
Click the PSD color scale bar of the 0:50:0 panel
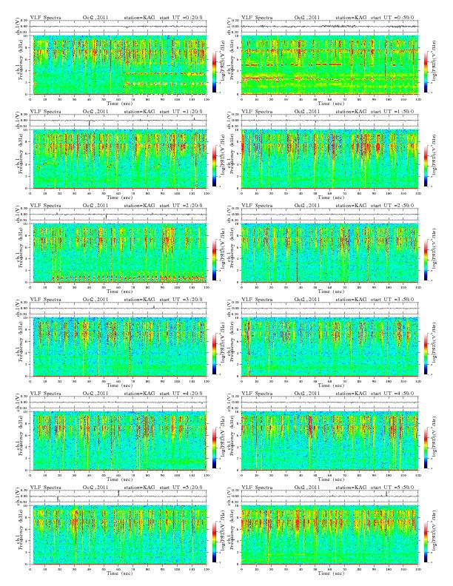click(426, 72)
